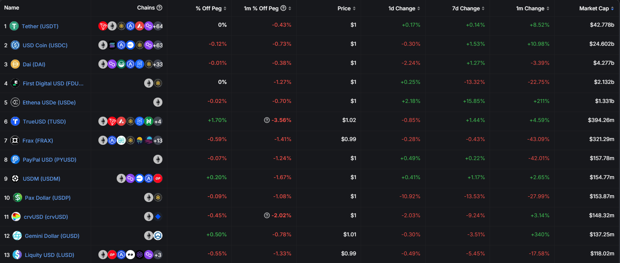620x263 pixels.
Task: Click the Tether (USDT) coin logo
Action: [14, 26]
